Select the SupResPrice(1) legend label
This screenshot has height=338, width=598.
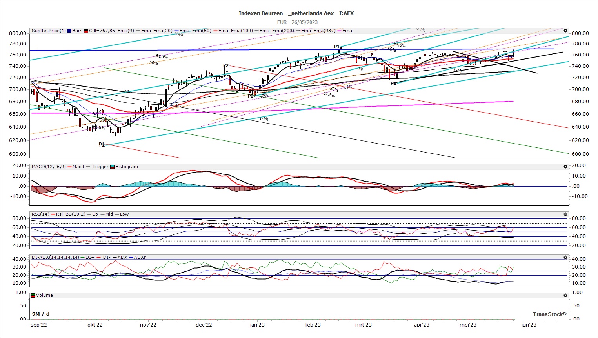(x=49, y=31)
